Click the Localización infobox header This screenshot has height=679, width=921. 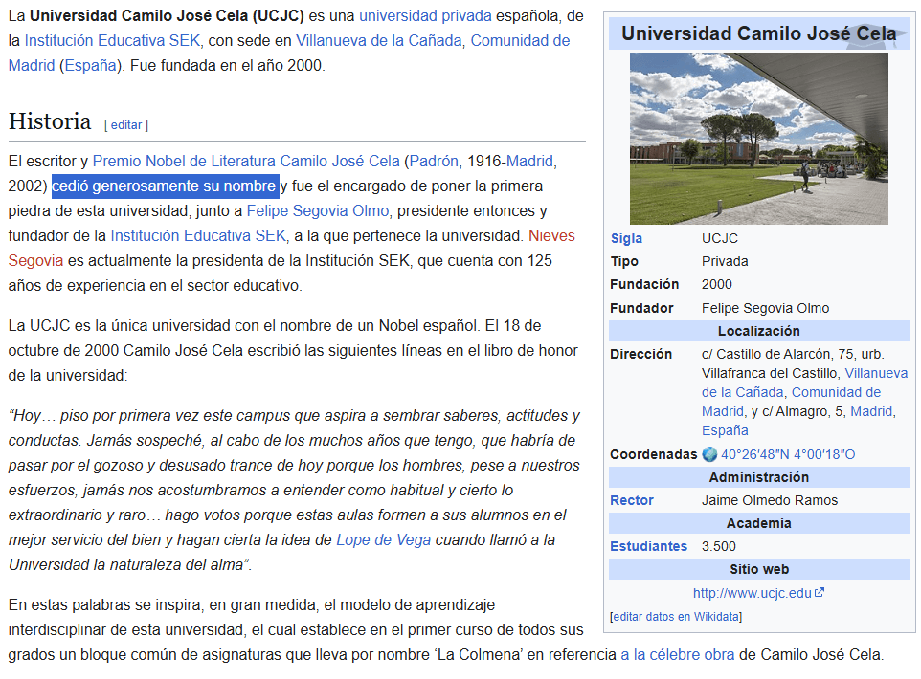(759, 331)
